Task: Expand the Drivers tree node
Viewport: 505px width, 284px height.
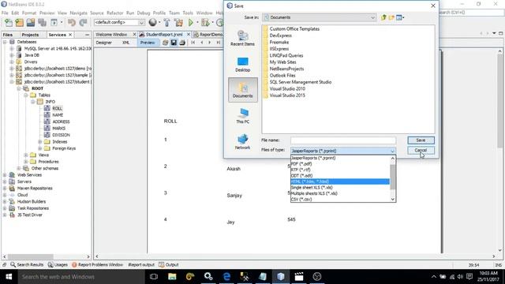Action: coord(12,62)
